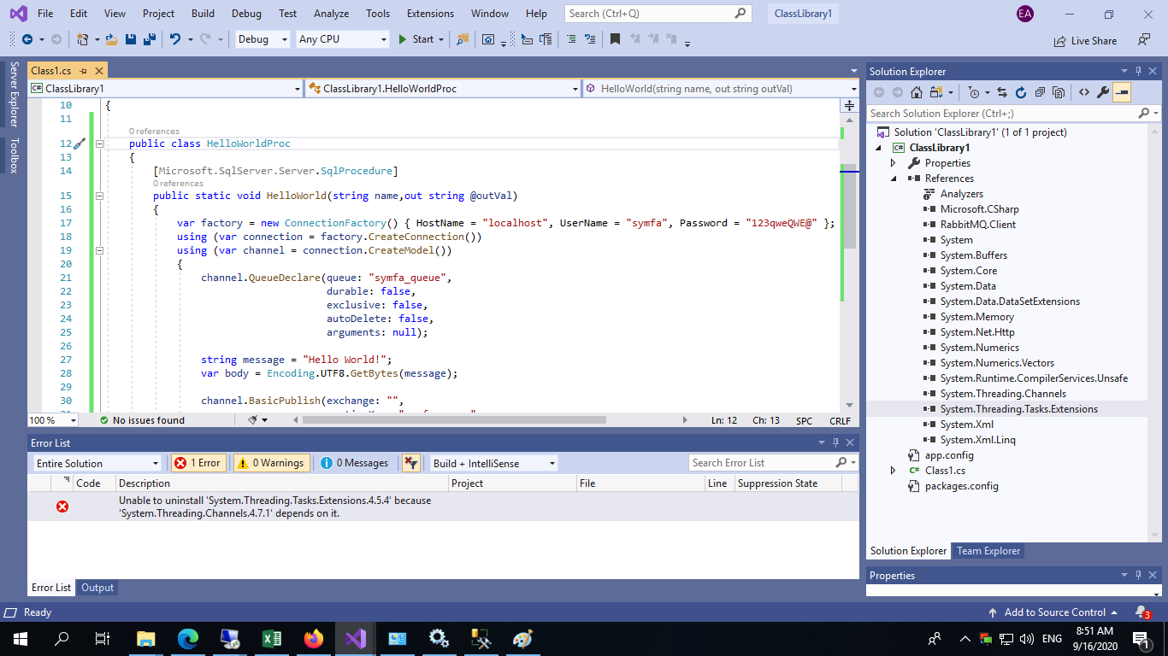Toggle the 0 Messages filter button
This screenshot has width=1168, height=656.
point(355,463)
